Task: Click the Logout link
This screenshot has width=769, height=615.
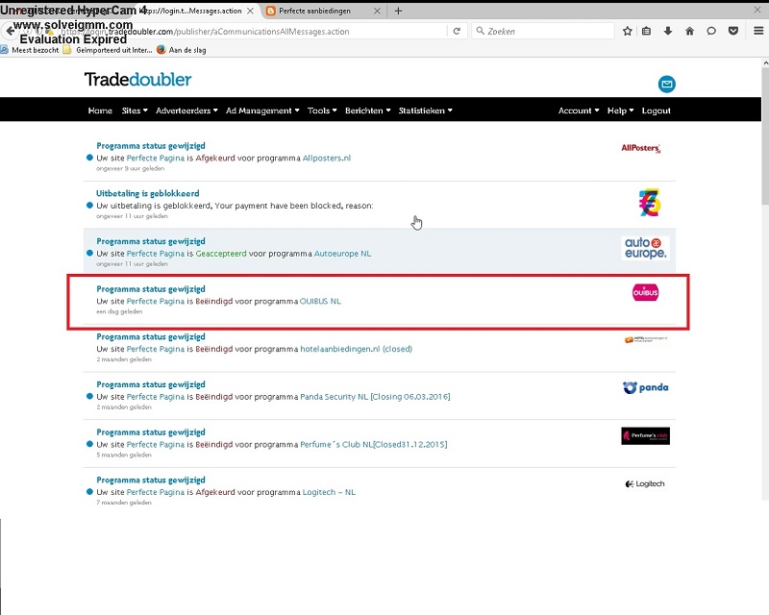Action: pyautogui.click(x=656, y=111)
